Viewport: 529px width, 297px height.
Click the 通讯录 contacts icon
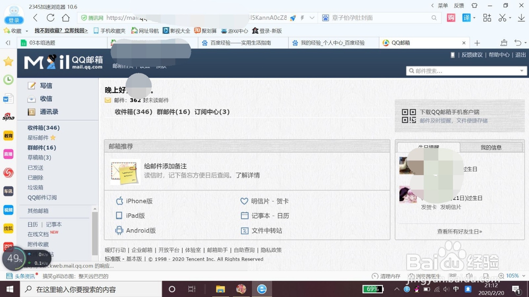[31, 112]
